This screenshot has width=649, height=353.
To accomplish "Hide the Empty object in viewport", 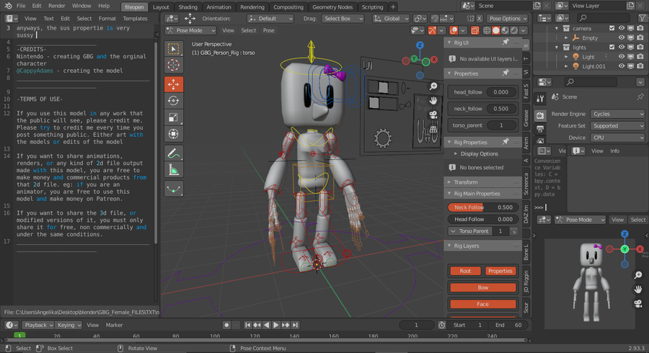I will point(622,37).
